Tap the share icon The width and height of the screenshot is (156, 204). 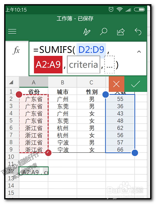point(121,32)
